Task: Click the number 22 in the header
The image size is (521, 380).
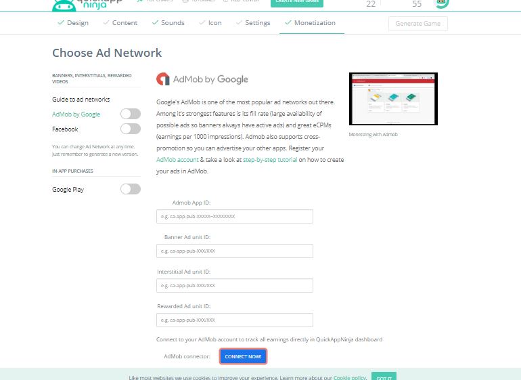Action: coord(371,4)
